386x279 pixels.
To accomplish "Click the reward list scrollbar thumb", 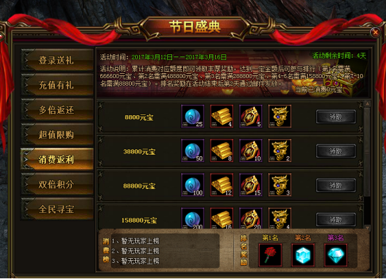I will [x=367, y=151].
